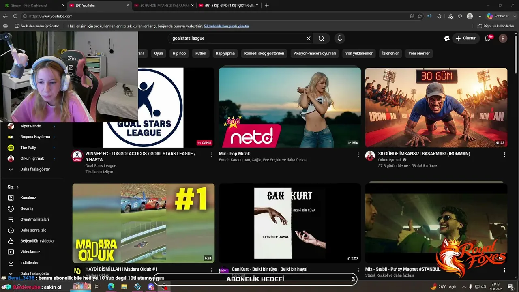The image size is (519, 292).
Task: Open the Mix - Pop Müzik netd thumbnail
Action: [290, 107]
